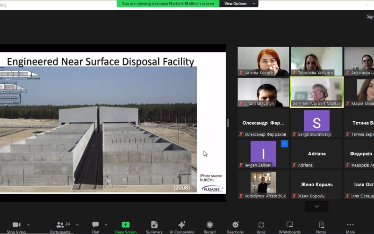Click the blue more-options button on Ievgen Zaitsev tile
Image resolution: width=374 pixels, height=234 pixels.
(x=285, y=144)
